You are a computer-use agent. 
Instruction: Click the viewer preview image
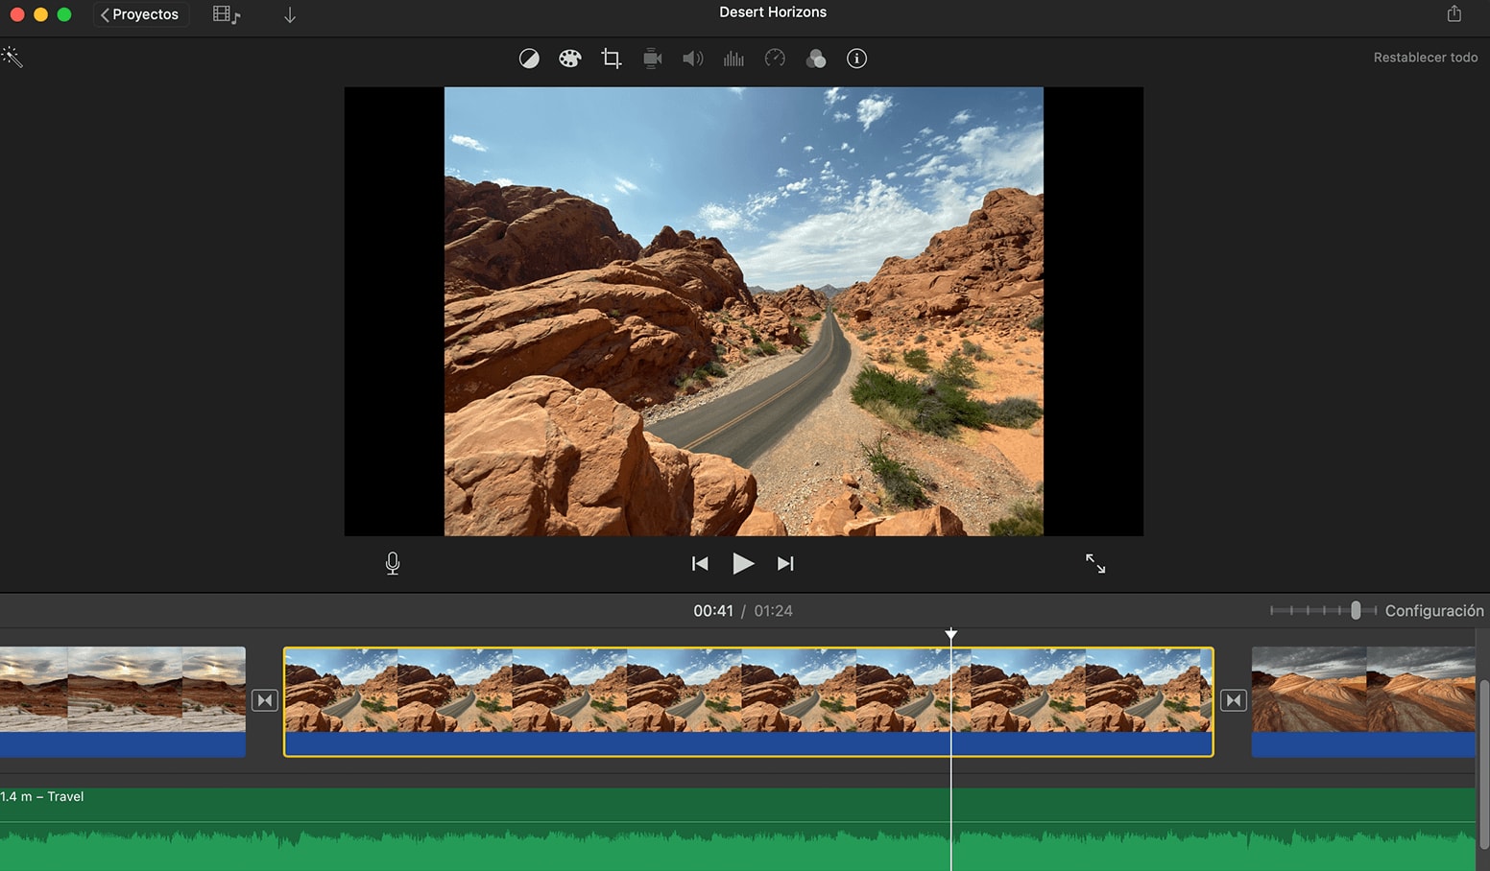(744, 312)
